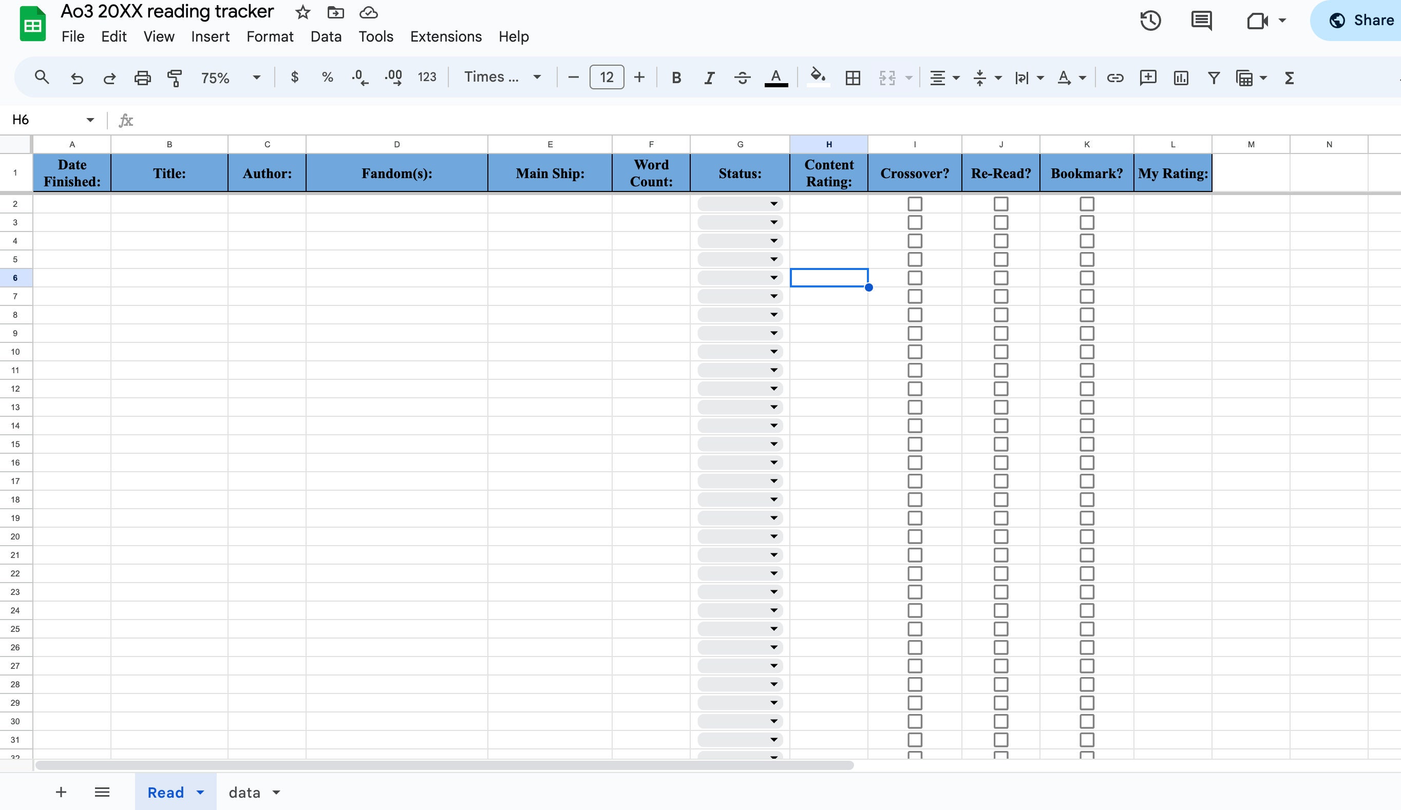Screen dimensions: 1401x810
Task: Open the Format menu
Action: (270, 36)
